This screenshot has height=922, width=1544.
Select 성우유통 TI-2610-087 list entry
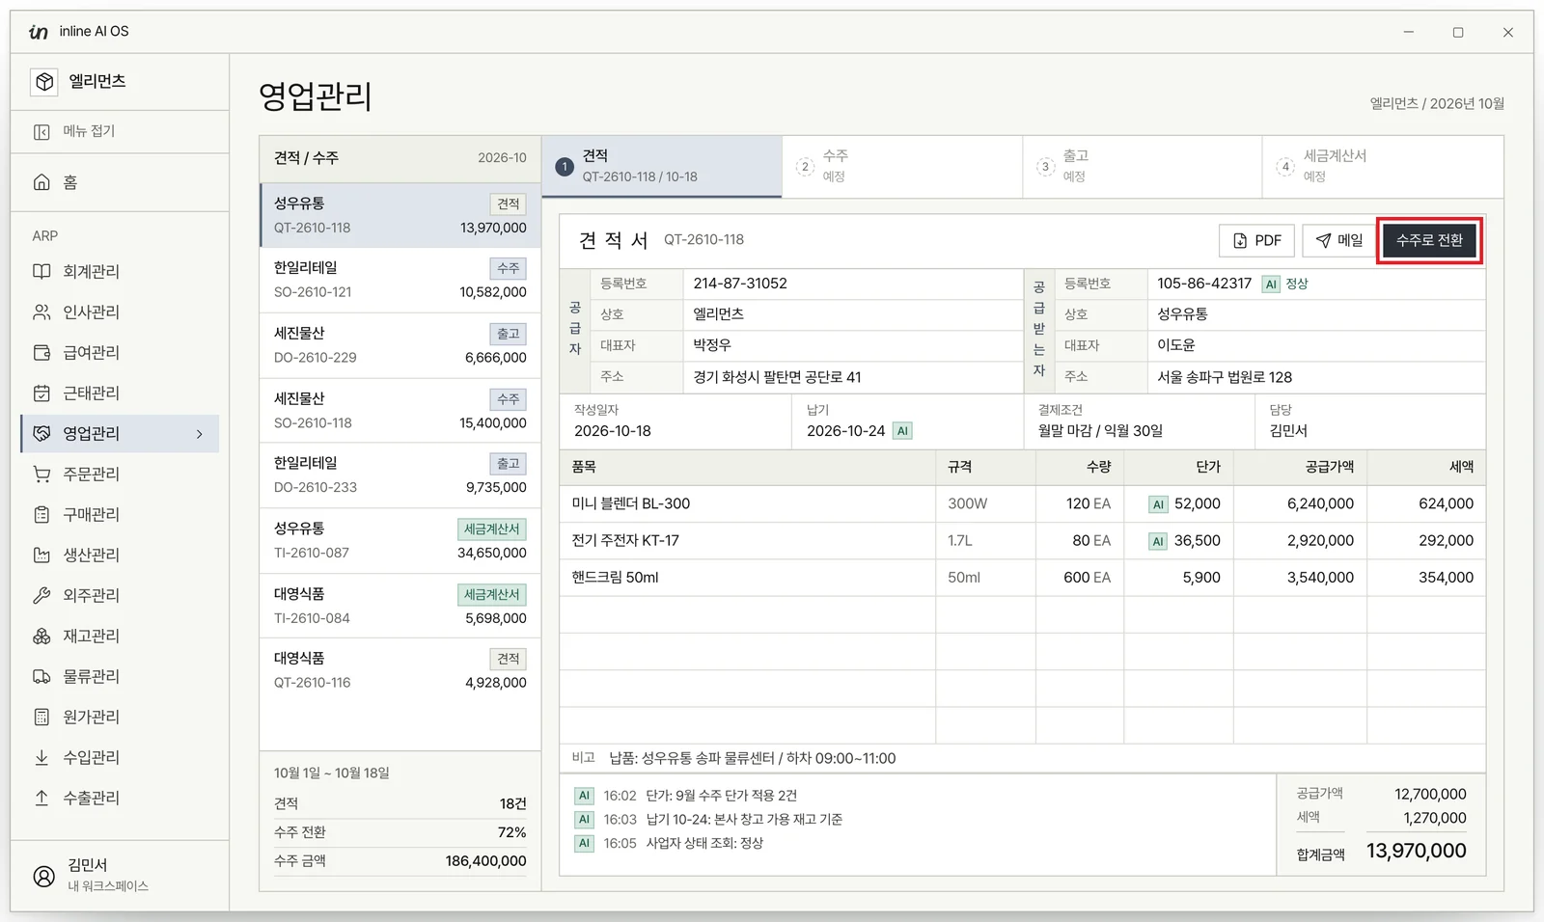[x=400, y=541]
